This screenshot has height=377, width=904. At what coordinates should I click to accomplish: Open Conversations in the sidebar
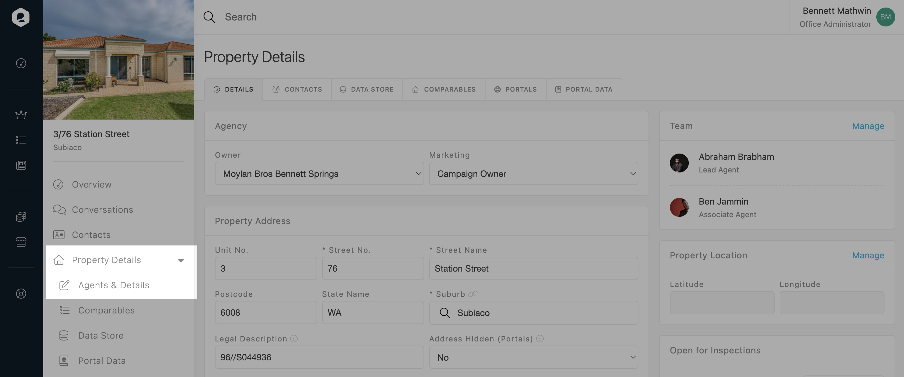102,210
